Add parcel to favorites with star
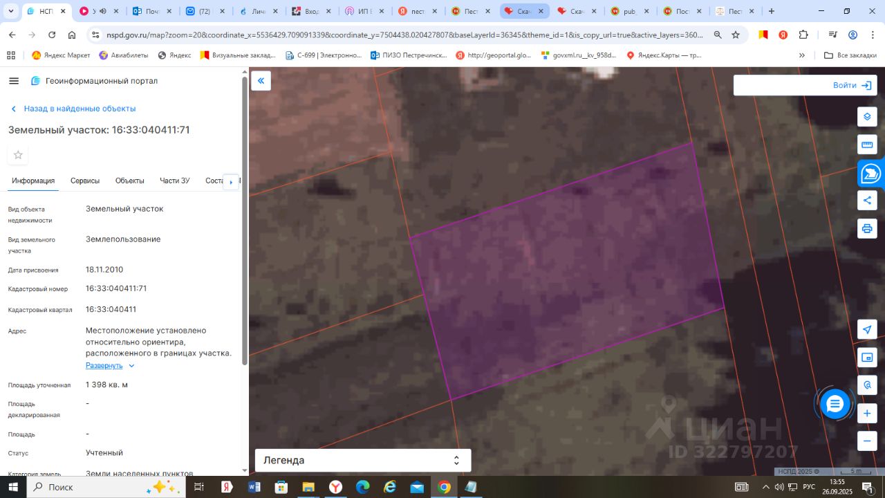The height and width of the screenshot is (498, 885). coord(18,155)
